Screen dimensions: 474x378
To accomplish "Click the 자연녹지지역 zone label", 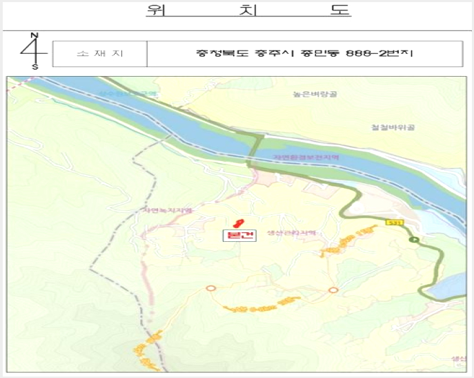I will coord(167,210).
